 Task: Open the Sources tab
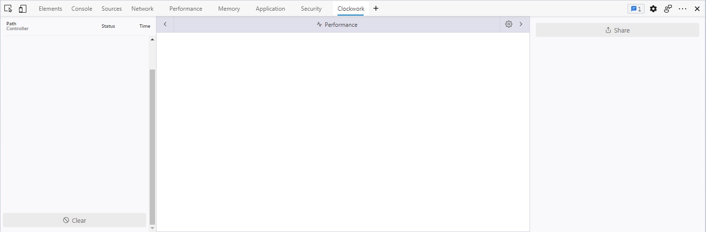click(112, 9)
